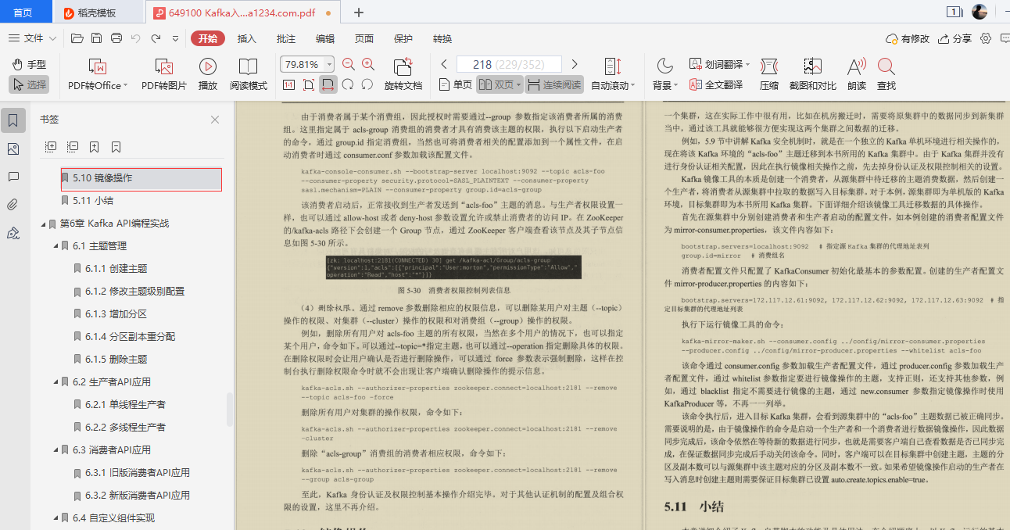Switch to the 插入 ribbon tab
This screenshot has height=530, width=1010.
[246, 38]
